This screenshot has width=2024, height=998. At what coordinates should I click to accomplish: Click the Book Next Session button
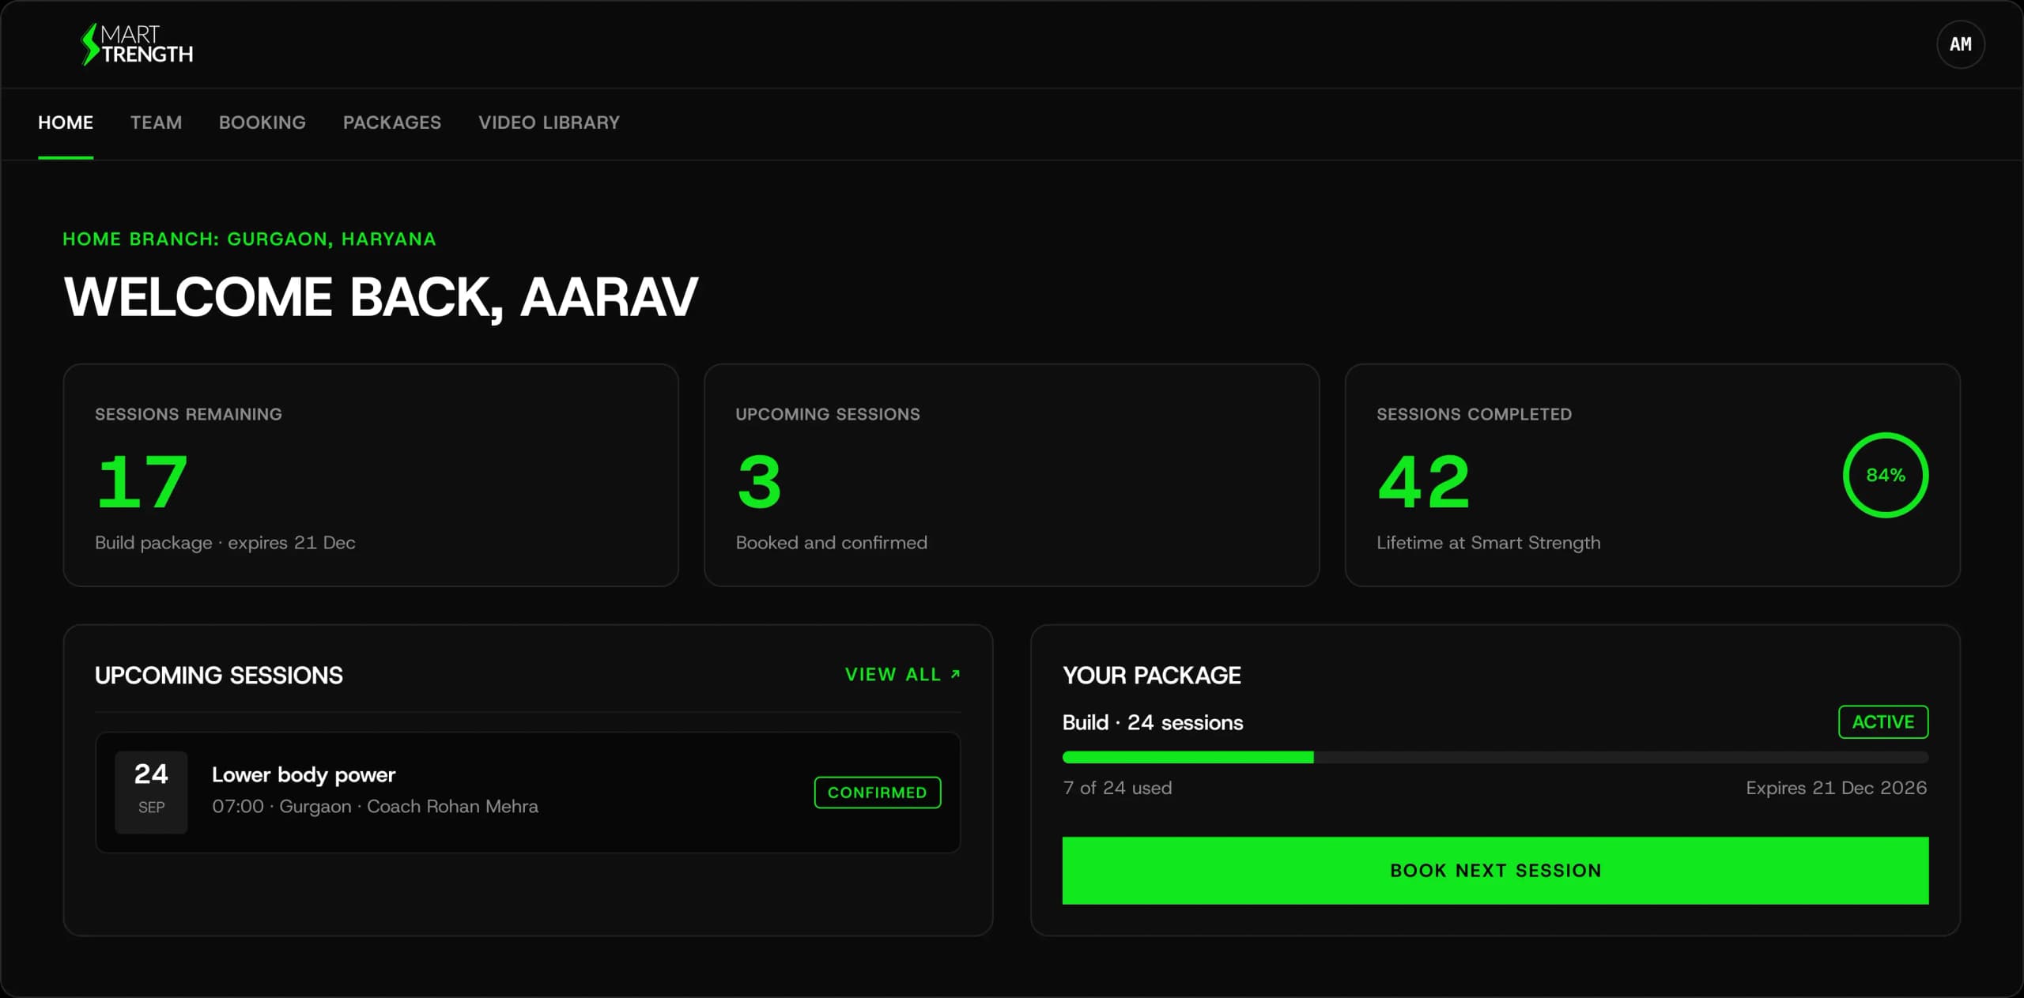pos(1495,870)
